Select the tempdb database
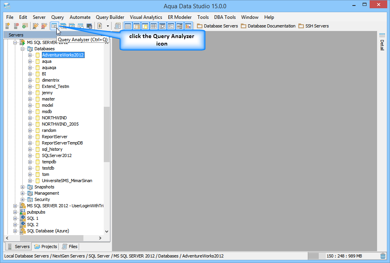 [x=49, y=162]
